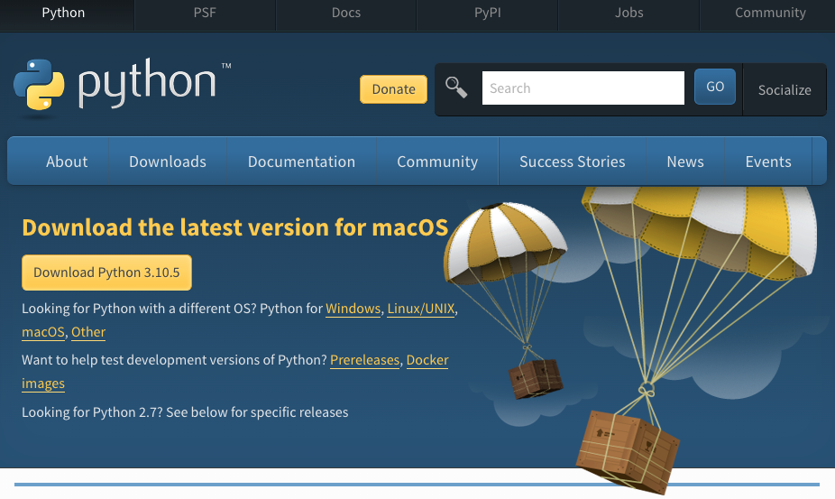Screen dimensions: 835x499
Task: Click the large parachute crate illustration
Action: [629, 448]
